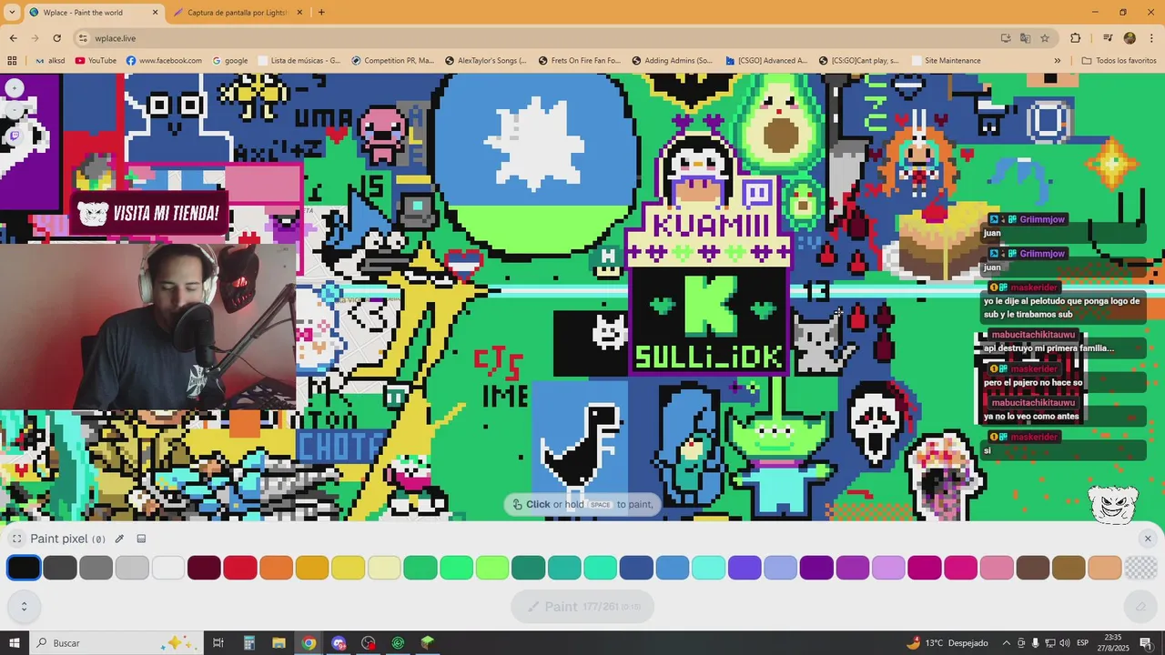Collapse the color palette with up-down arrows
The height and width of the screenshot is (655, 1165).
click(x=24, y=607)
